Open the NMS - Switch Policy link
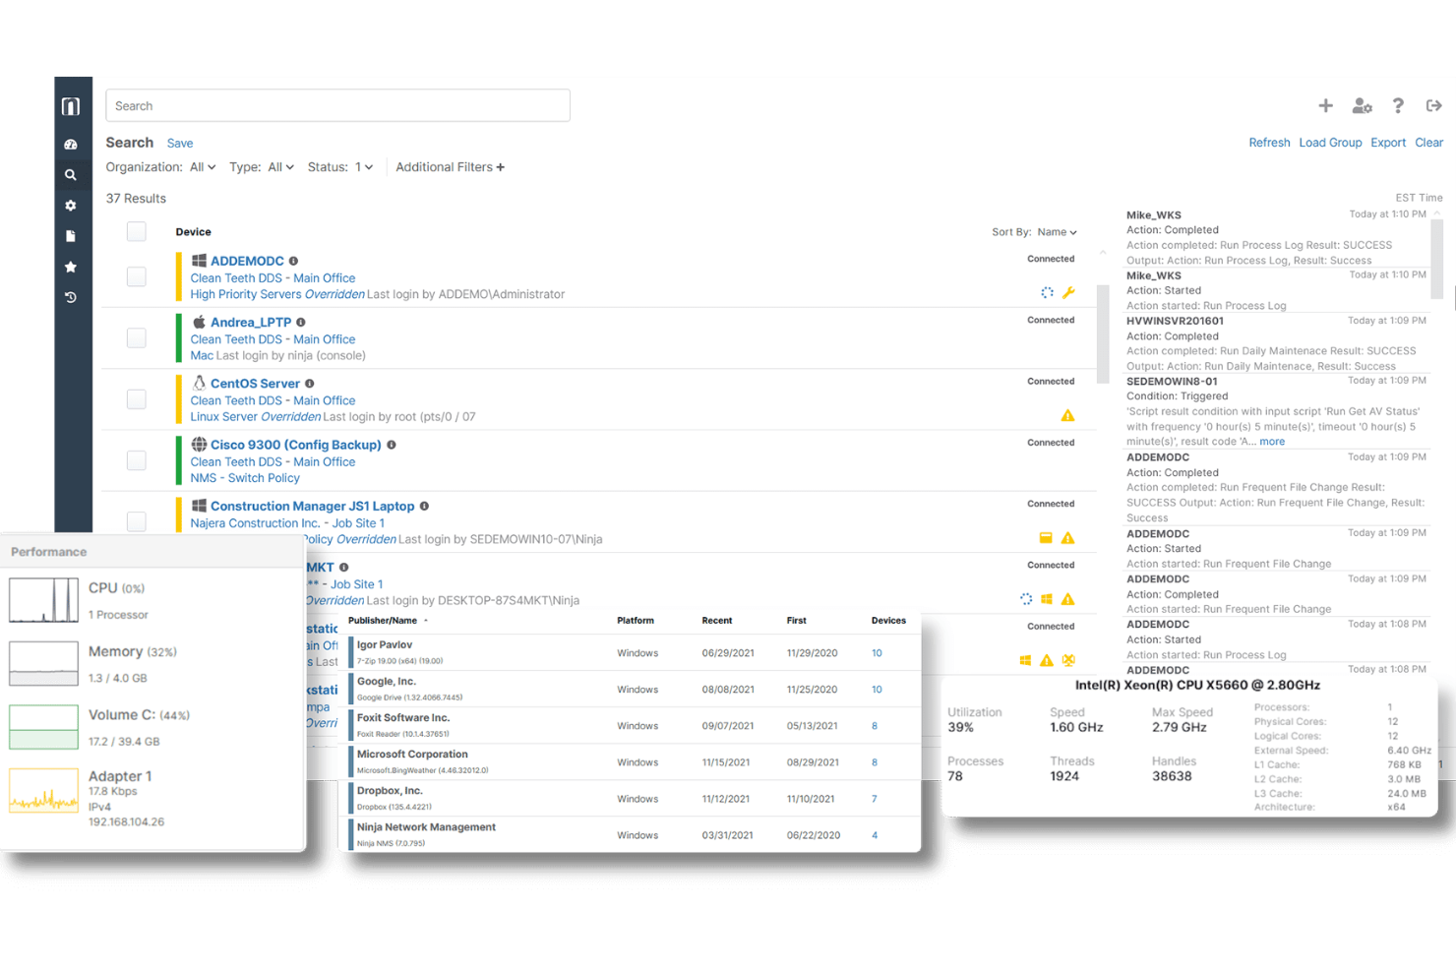Viewport: 1456px width, 971px height. [245, 478]
